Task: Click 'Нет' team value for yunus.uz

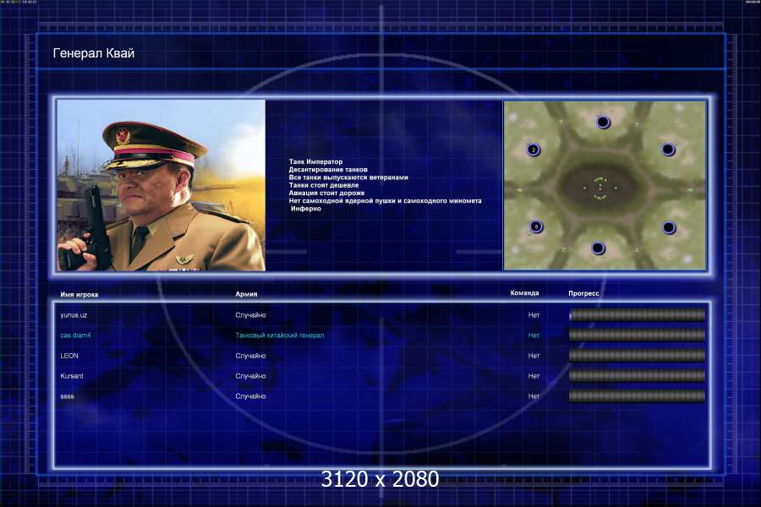Action: (534, 315)
